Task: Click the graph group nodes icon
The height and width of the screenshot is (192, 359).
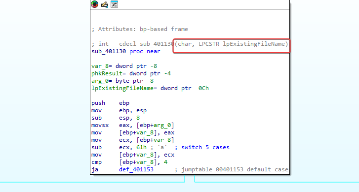Action: coord(114,4)
